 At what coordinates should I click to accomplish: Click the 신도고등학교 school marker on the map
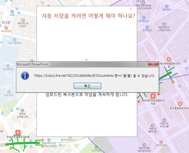15,40
